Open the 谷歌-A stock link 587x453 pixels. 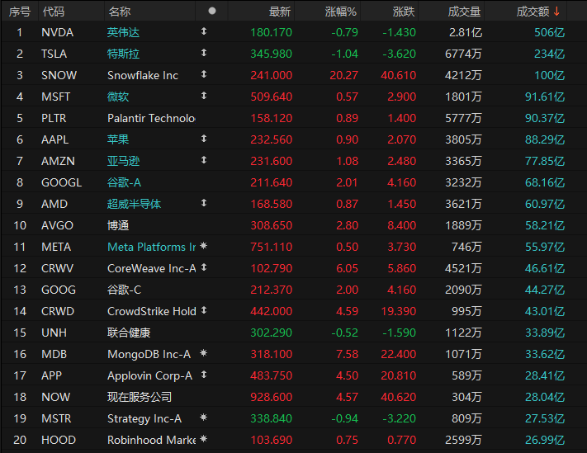(124, 182)
